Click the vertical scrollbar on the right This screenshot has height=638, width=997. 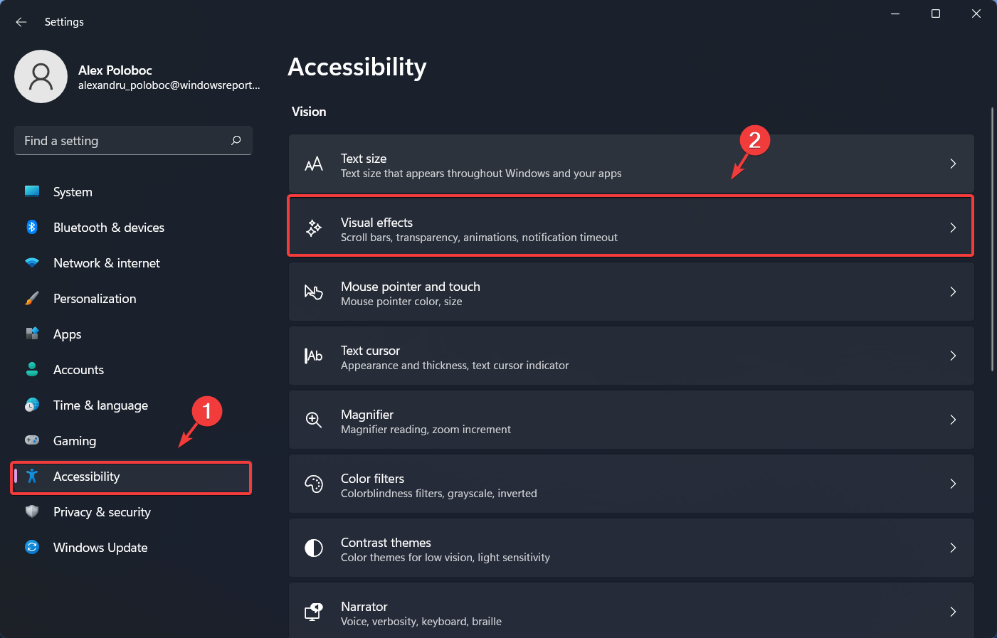pos(992,235)
